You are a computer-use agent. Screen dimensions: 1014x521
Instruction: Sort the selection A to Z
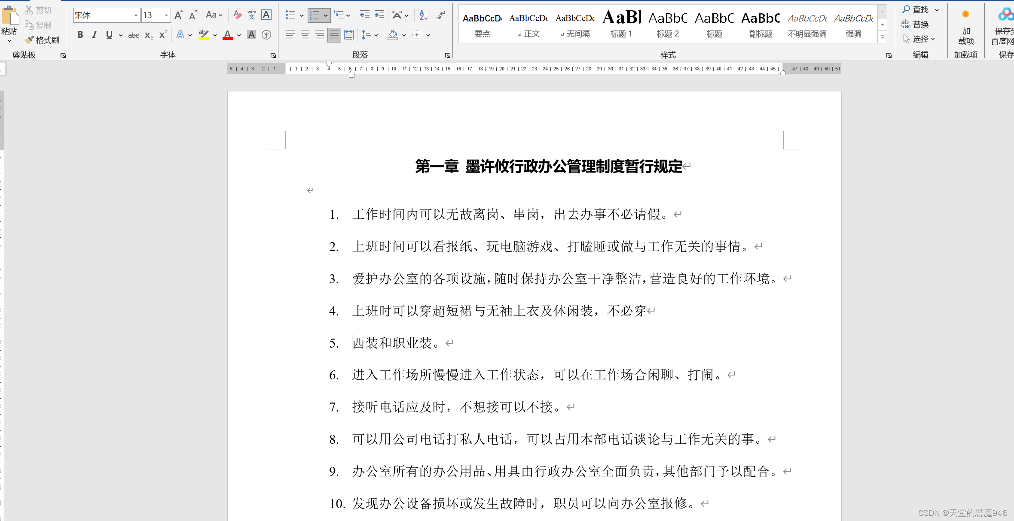pyautogui.click(x=423, y=15)
